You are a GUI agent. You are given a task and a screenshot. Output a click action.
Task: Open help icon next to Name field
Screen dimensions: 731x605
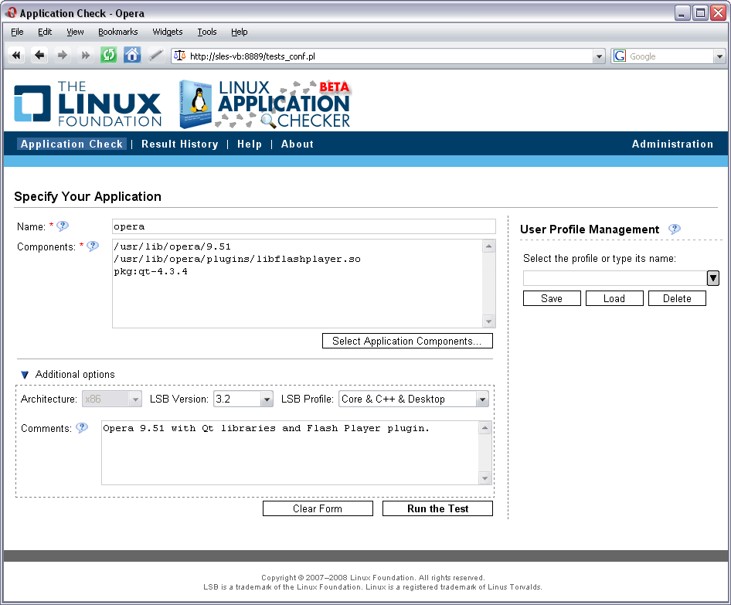[x=63, y=226]
